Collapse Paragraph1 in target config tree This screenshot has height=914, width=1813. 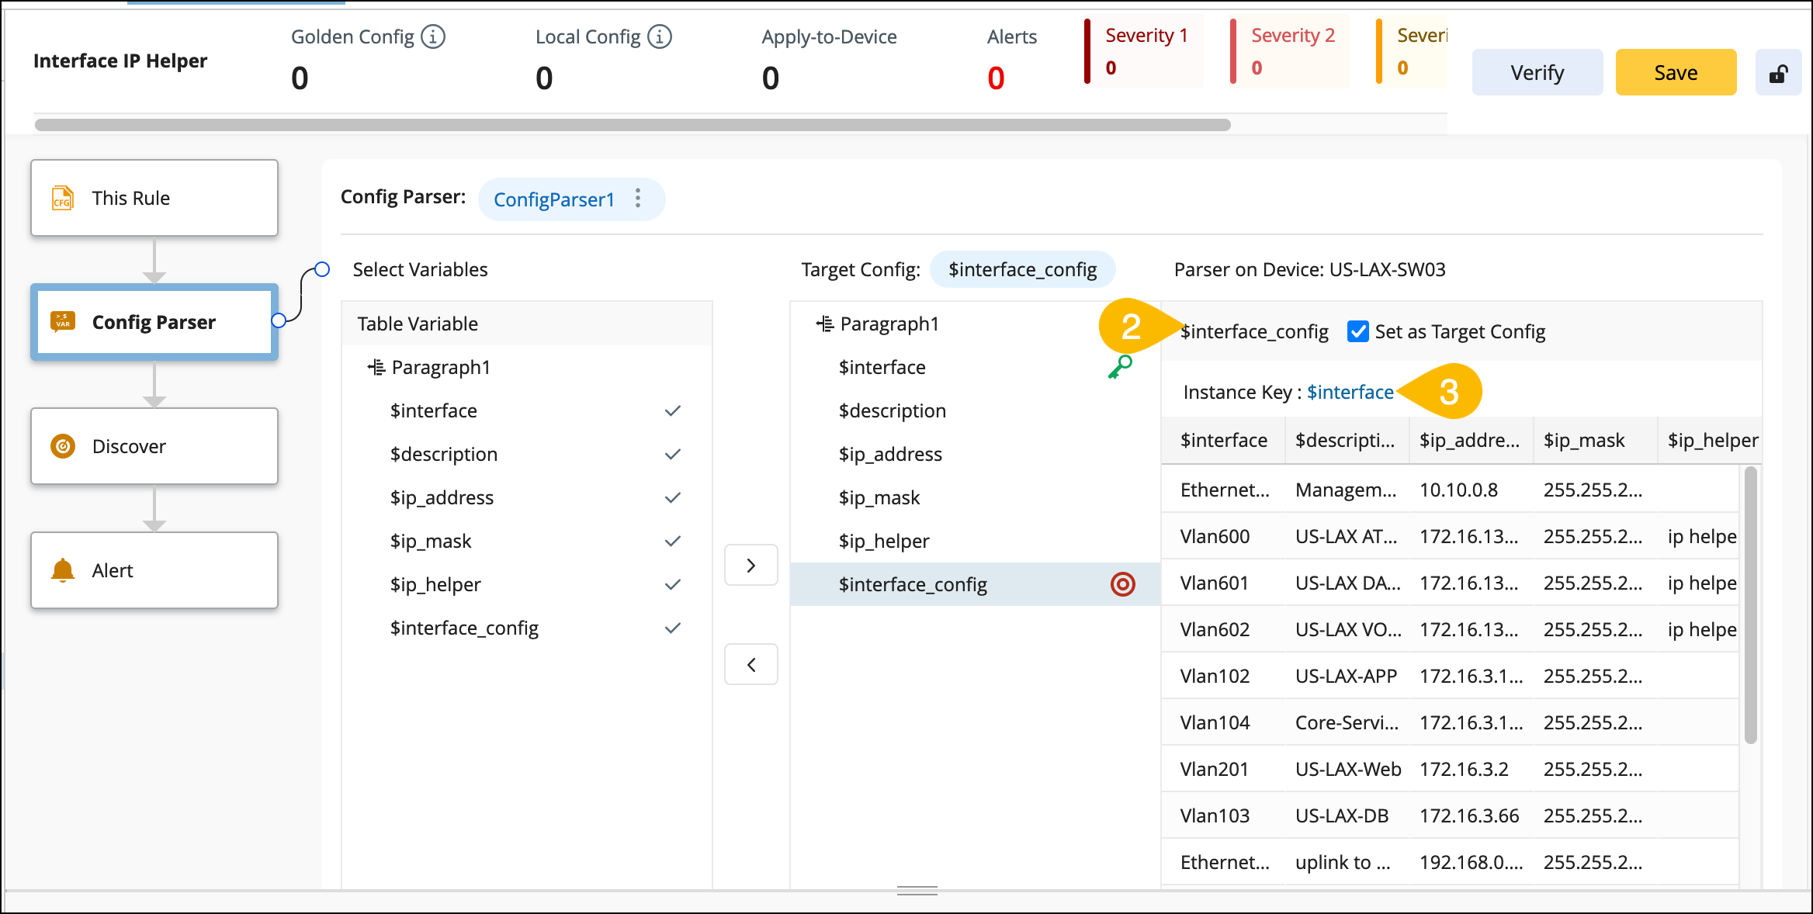825,324
